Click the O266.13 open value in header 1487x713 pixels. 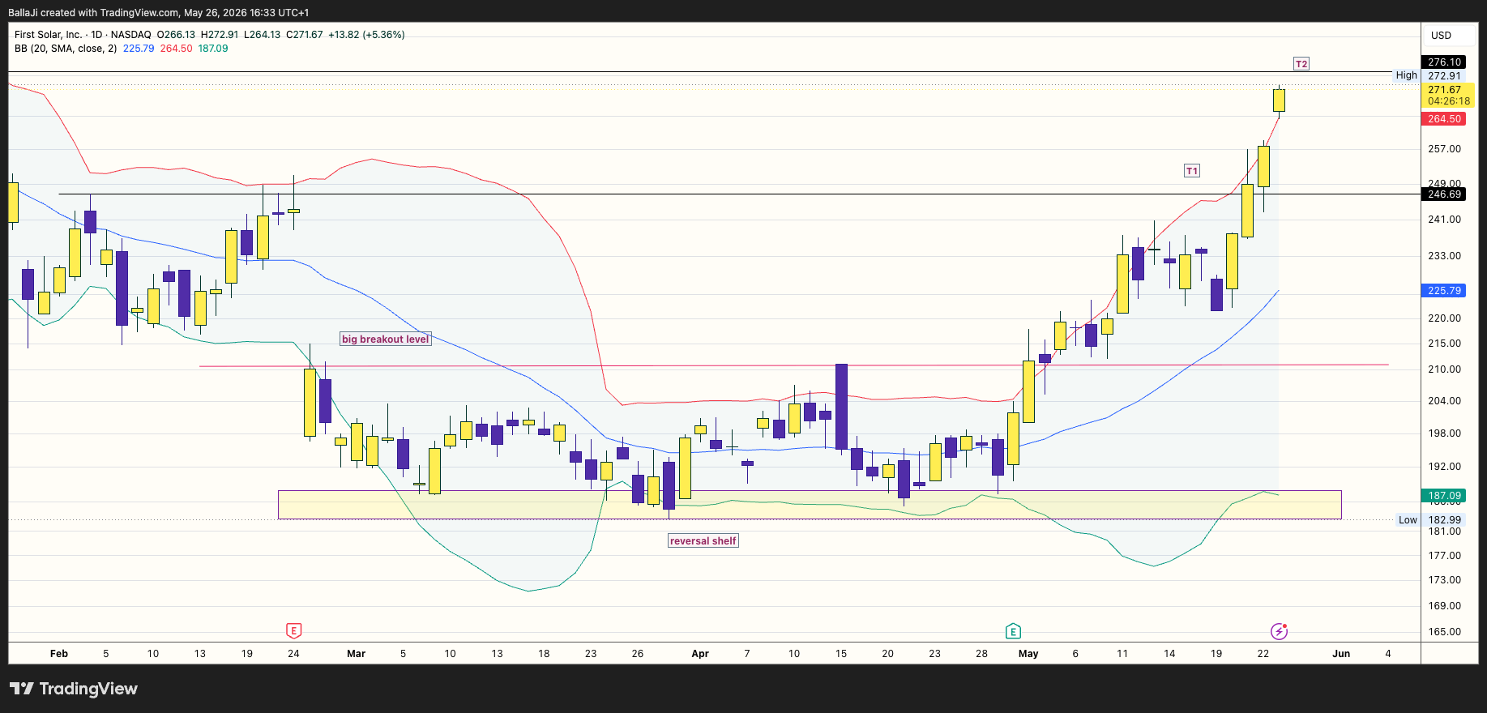pyautogui.click(x=176, y=35)
